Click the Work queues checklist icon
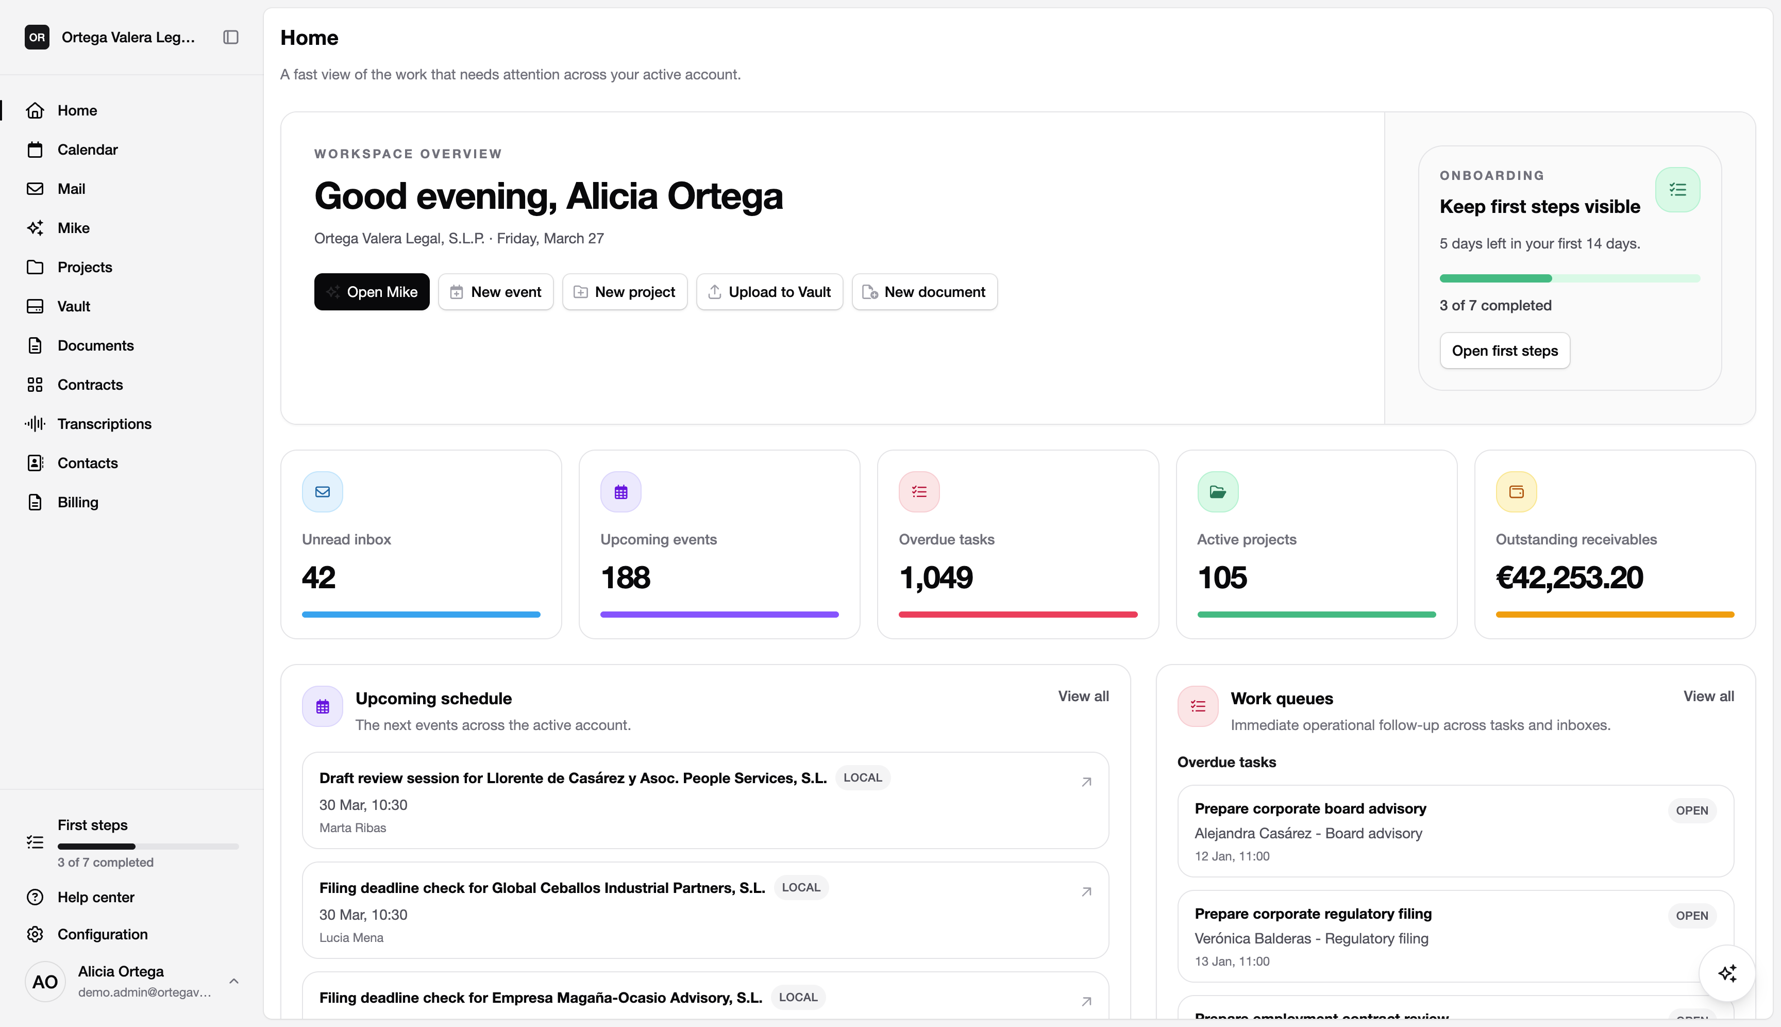The width and height of the screenshot is (1781, 1027). [1197, 705]
